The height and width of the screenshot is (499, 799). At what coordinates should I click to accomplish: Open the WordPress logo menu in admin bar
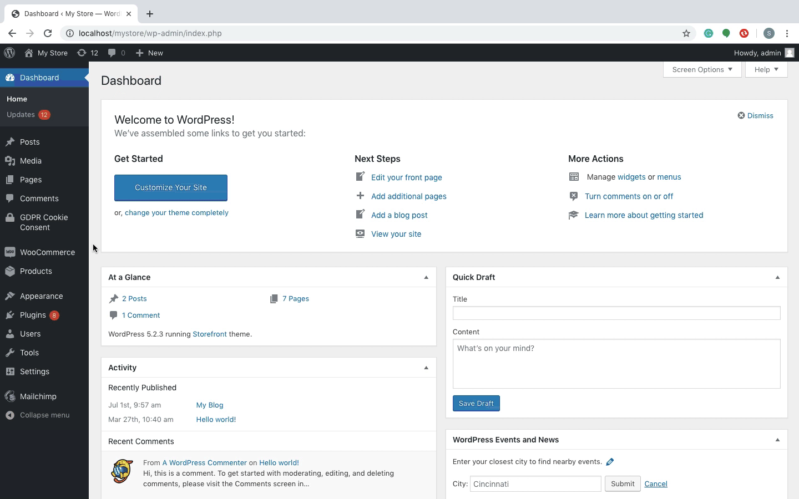(x=9, y=53)
